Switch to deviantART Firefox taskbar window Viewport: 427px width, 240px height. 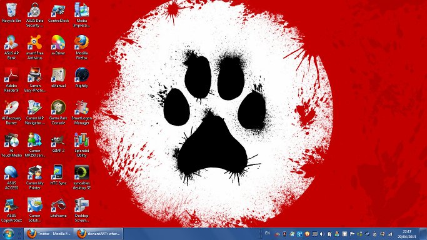coord(99,234)
